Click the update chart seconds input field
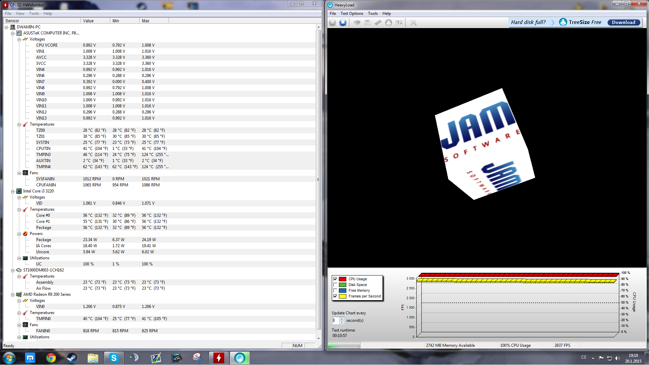 tap(335, 320)
